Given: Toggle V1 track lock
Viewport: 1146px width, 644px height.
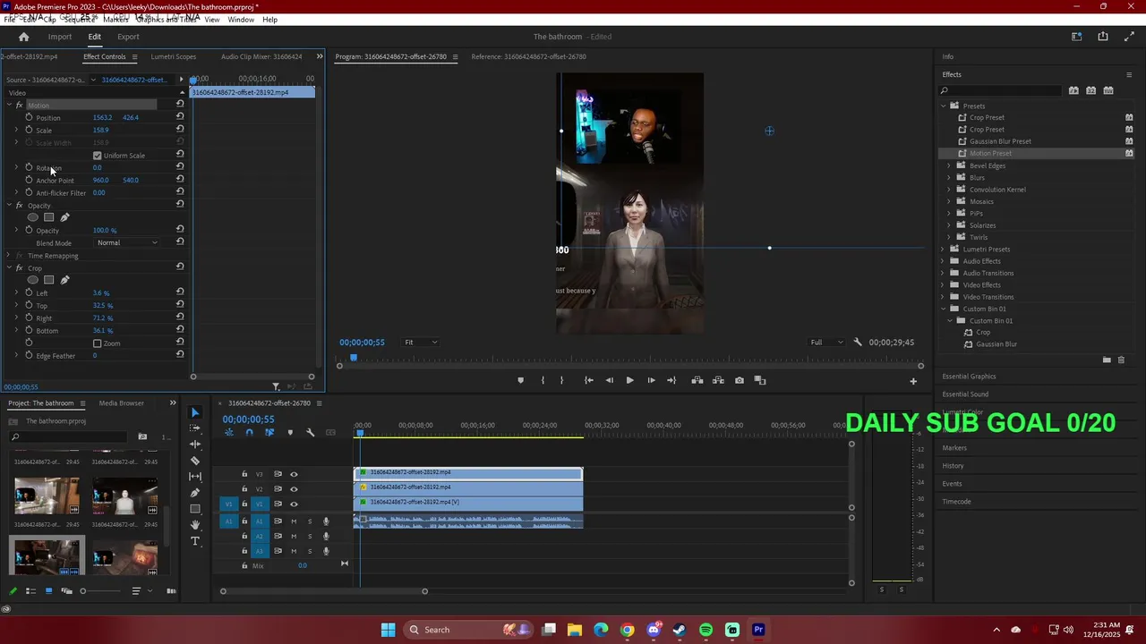Looking at the screenshot, I should (x=244, y=504).
